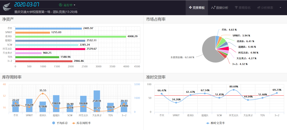
Task: Click the SPIRIT 34.26% delivery data point
Action: pos(176,102)
